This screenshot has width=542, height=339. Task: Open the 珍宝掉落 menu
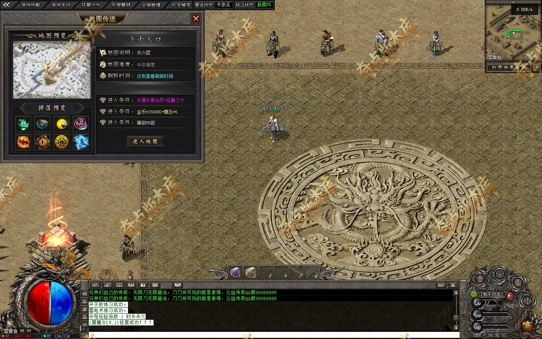point(181,5)
